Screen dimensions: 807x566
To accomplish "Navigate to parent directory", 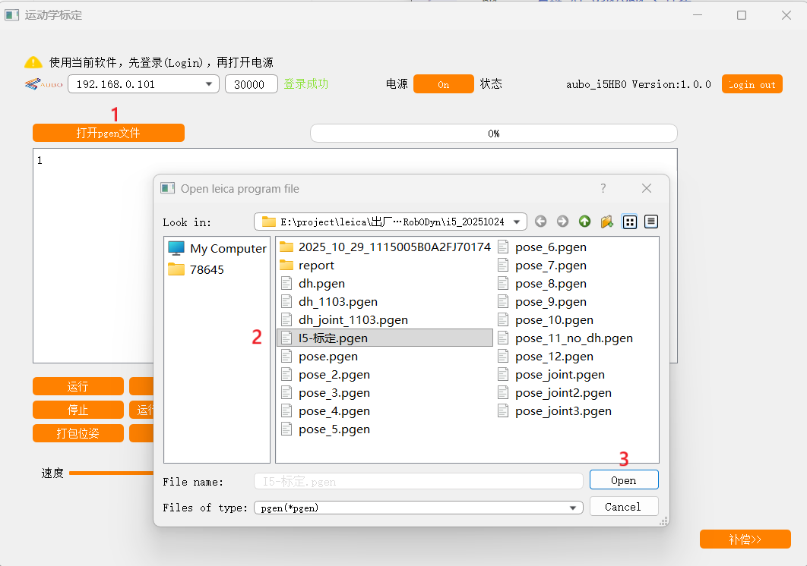I will pyautogui.click(x=584, y=222).
